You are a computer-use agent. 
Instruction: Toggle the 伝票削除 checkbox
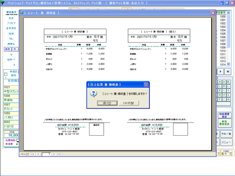pyautogui.click(x=17, y=140)
